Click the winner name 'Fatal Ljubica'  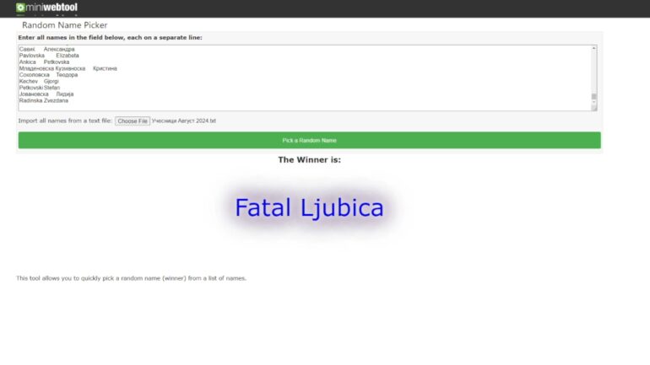click(x=309, y=207)
